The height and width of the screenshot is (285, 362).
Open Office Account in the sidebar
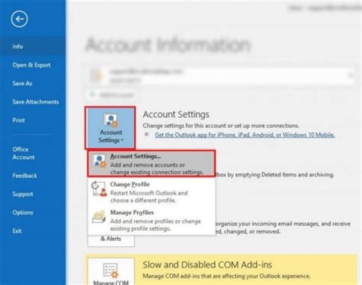23,153
